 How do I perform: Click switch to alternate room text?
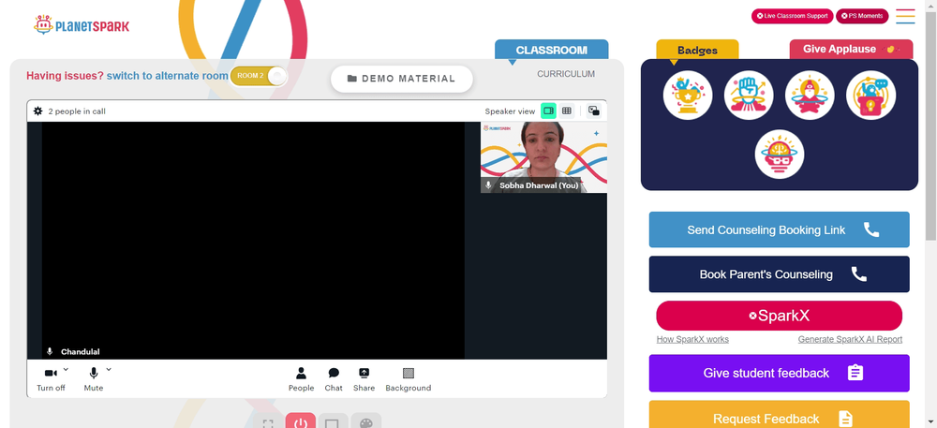[x=168, y=76]
